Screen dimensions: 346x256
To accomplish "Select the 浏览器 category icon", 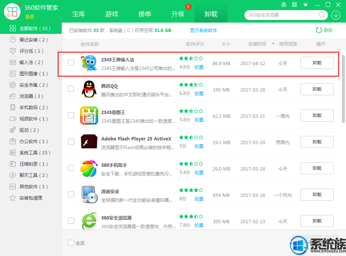I will [13, 96].
